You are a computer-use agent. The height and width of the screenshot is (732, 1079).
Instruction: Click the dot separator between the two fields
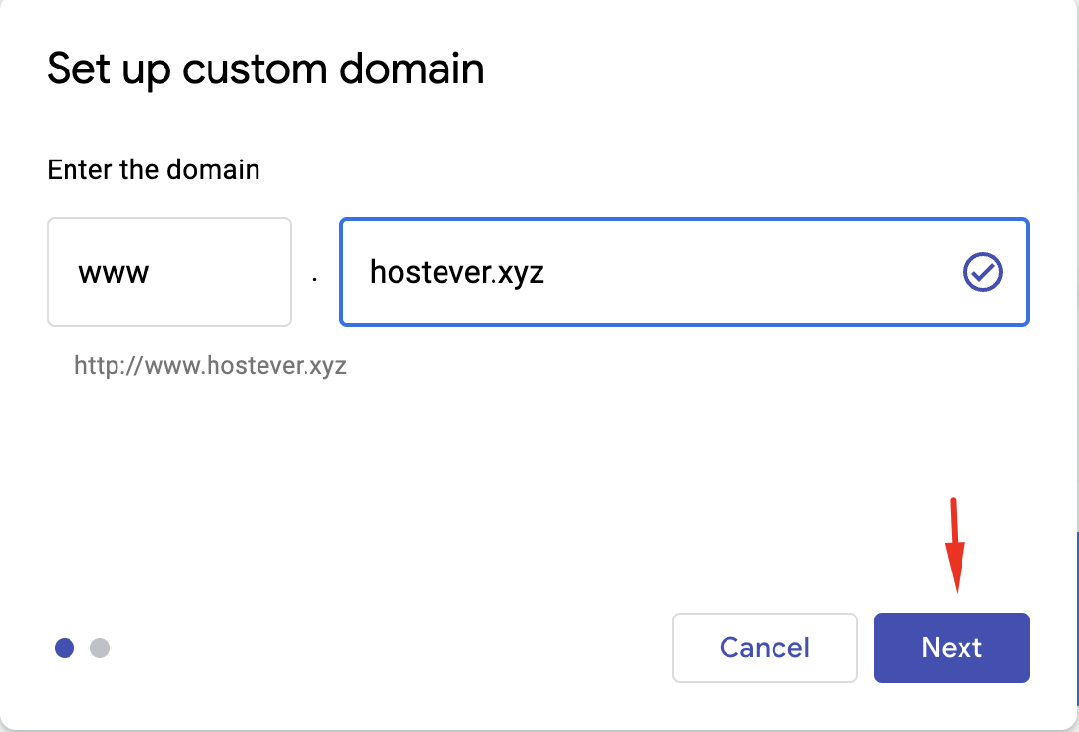tap(315, 279)
